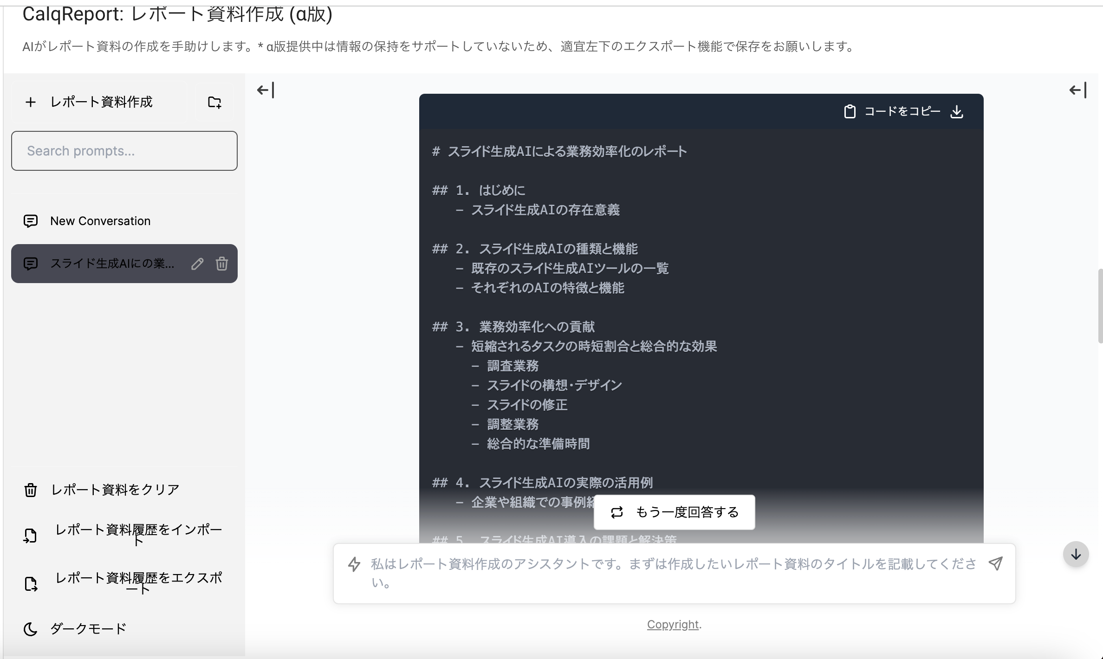1103x659 pixels.
Task: Delete the selected conversation with trash icon
Action: [222, 264]
